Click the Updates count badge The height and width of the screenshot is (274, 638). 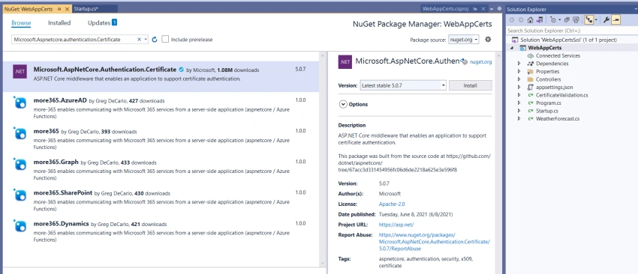pyautogui.click(x=114, y=22)
